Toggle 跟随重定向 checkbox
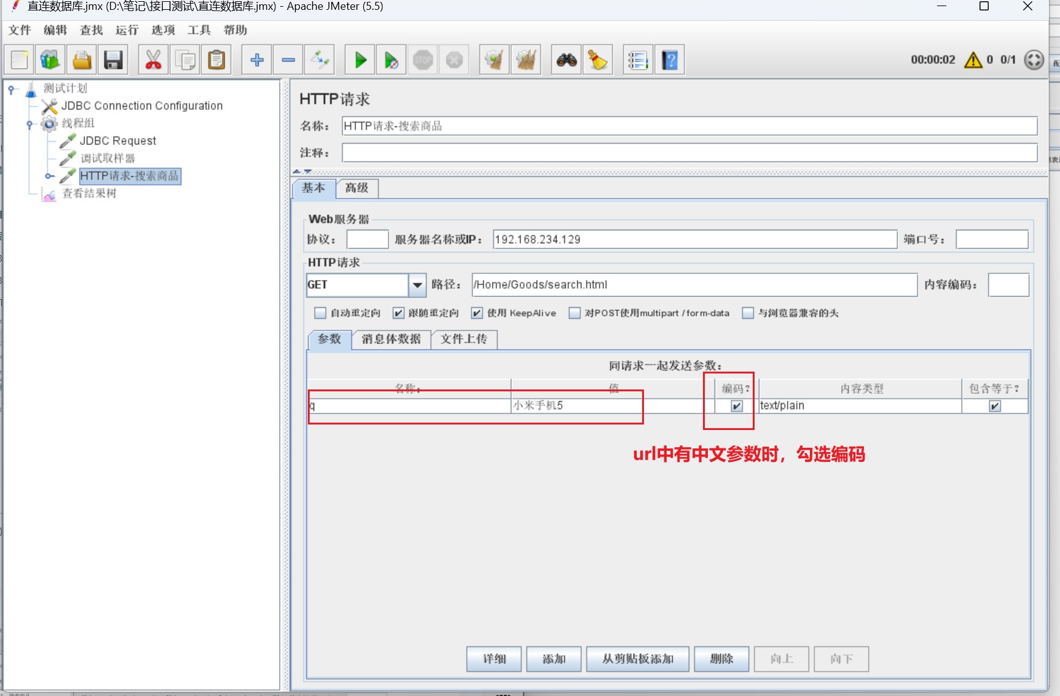The height and width of the screenshot is (696, 1060). pos(398,313)
